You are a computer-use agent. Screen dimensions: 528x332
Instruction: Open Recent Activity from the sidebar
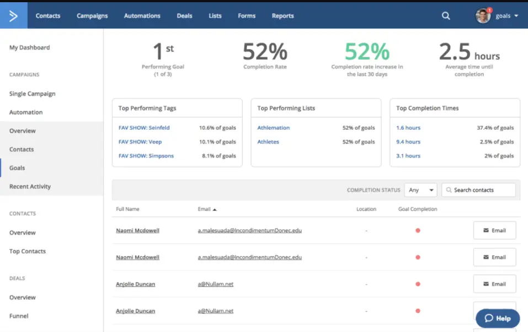(29, 186)
